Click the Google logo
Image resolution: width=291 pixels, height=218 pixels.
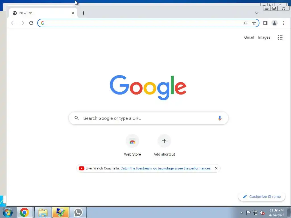click(148, 87)
